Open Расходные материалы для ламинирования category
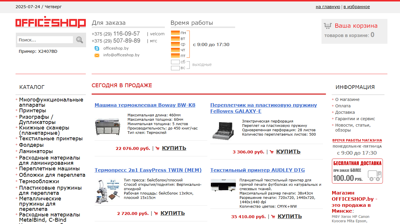This screenshot has width=400, height=224. click(49, 160)
